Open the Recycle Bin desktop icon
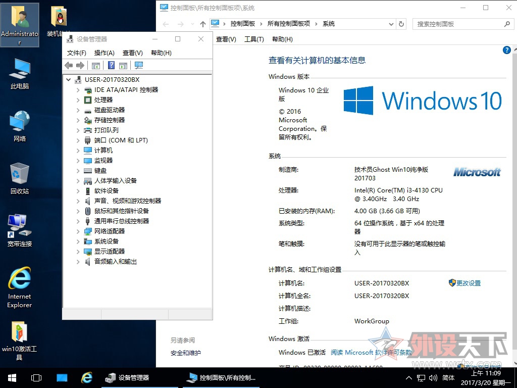The image size is (517, 388). coord(20,178)
